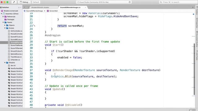Screen dimensions: 198x111
Task: Collapse the Shaders folder
Action: (5, 63)
